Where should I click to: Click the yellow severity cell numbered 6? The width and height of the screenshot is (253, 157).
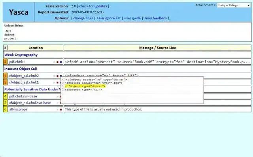click(x=5, y=109)
